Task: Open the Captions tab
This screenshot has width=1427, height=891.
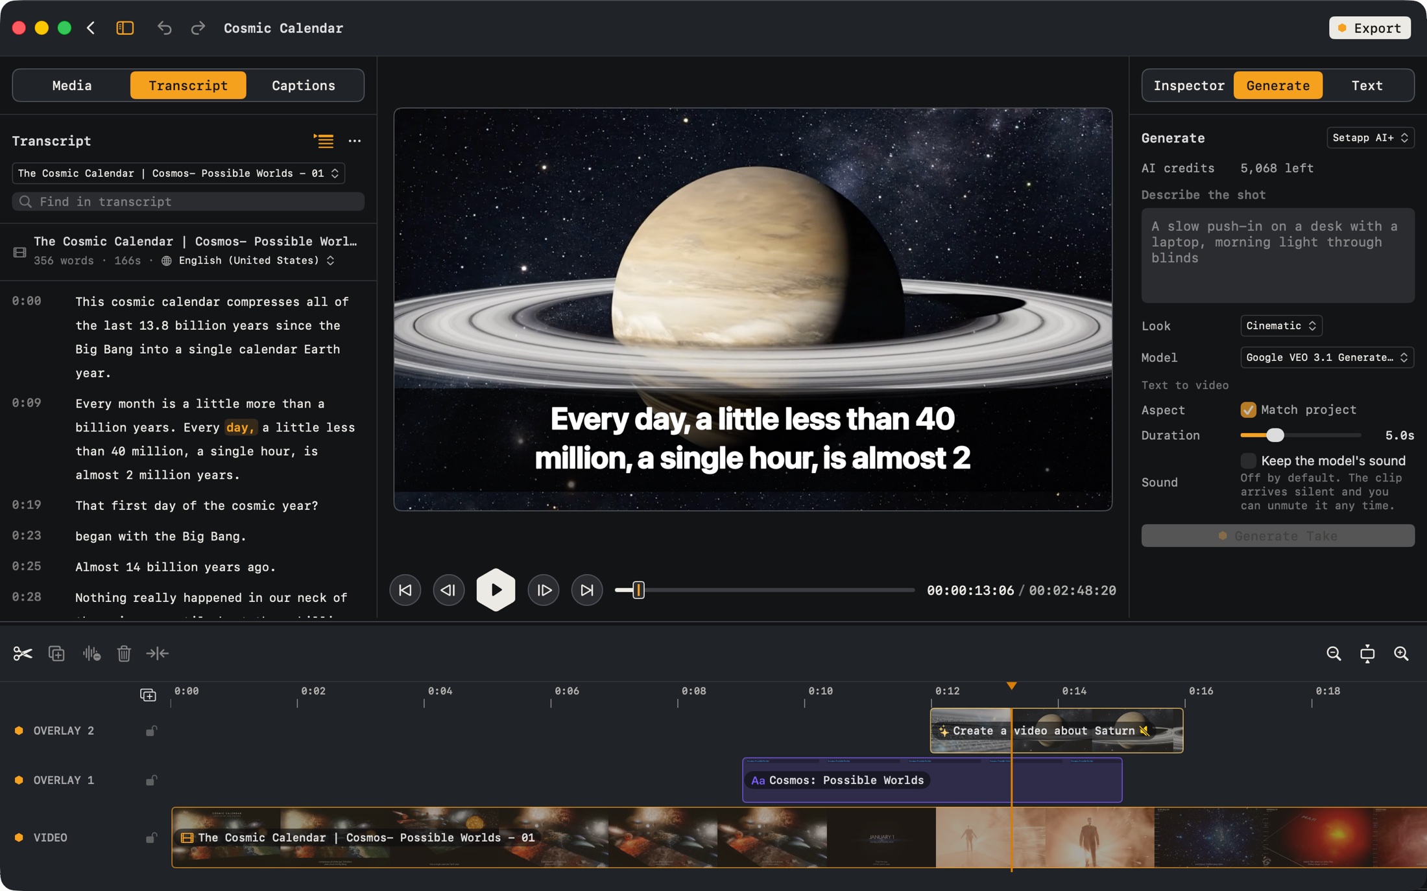Action: click(x=304, y=86)
